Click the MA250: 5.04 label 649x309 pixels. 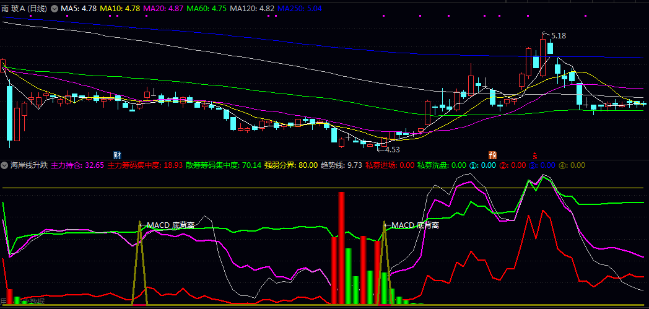(300, 8)
